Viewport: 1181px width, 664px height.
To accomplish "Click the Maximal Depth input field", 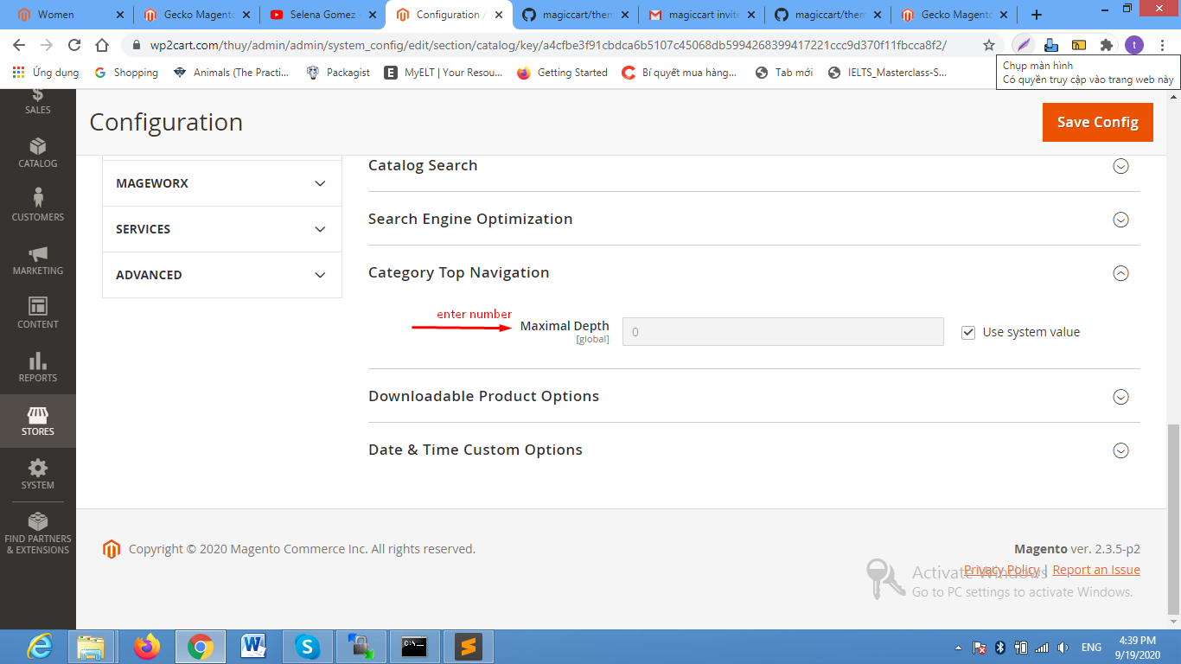I will click(x=782, y=332).
